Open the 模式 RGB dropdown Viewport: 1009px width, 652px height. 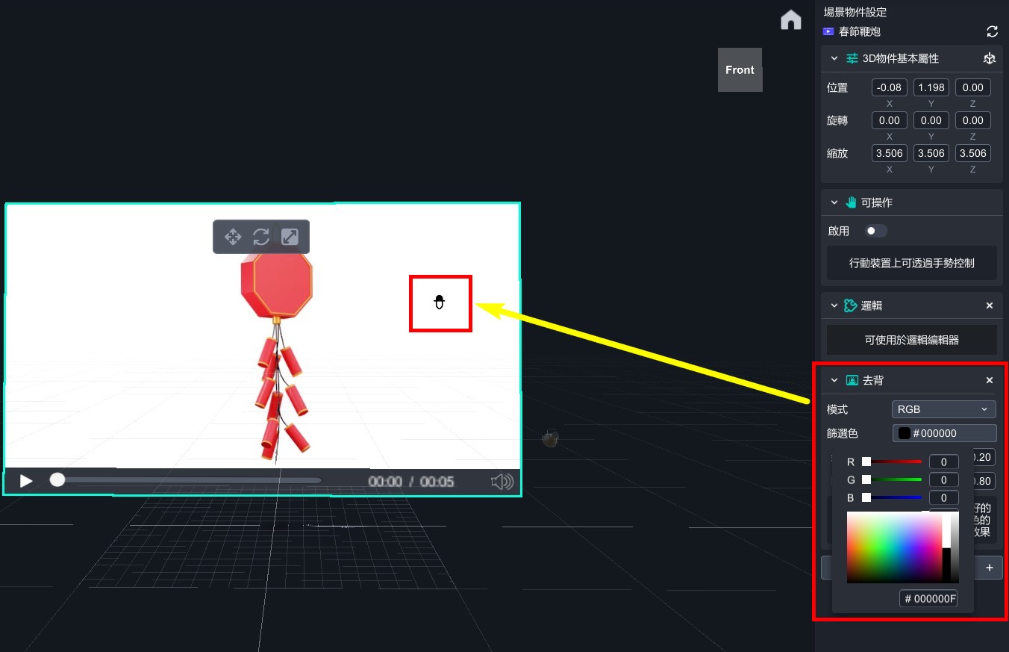(x=943, y=409)
